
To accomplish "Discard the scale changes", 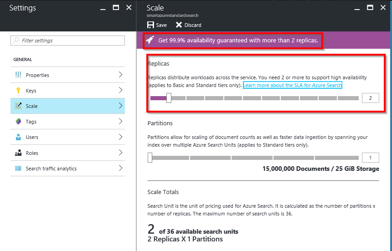I will tap(188, 25).
